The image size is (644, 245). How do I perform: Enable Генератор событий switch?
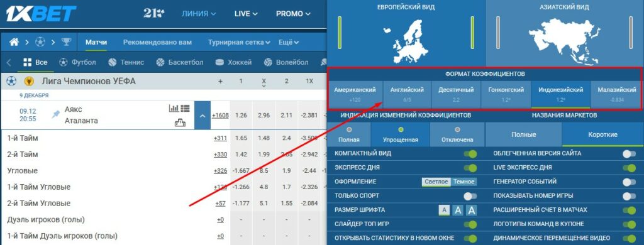[629, 182]
